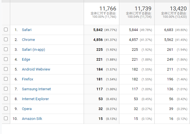The height and width of the screenshot is (134, 190).
Task: Click the row number 10.
Action: (15, 119)
